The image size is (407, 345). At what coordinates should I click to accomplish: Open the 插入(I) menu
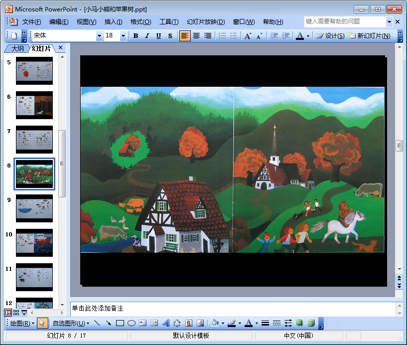click(114, 22)
